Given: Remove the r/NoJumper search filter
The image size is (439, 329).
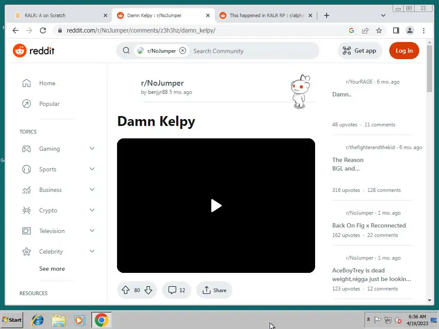Looking at the screenshot, I should pos(183,51).
